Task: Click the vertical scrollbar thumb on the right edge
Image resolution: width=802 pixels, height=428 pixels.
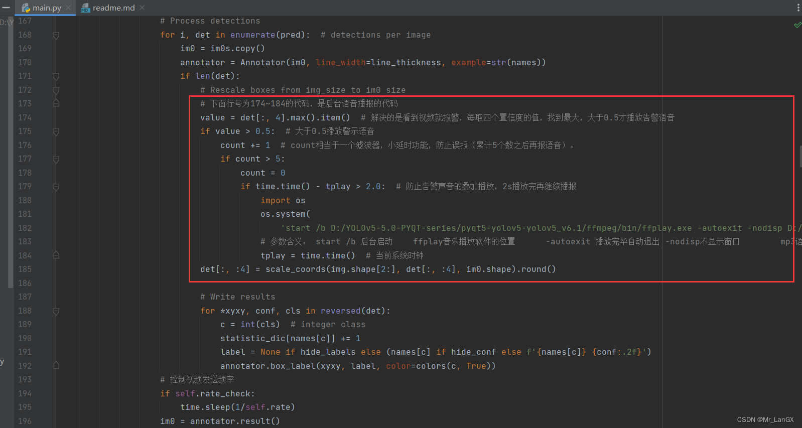Action: [800, 156]
